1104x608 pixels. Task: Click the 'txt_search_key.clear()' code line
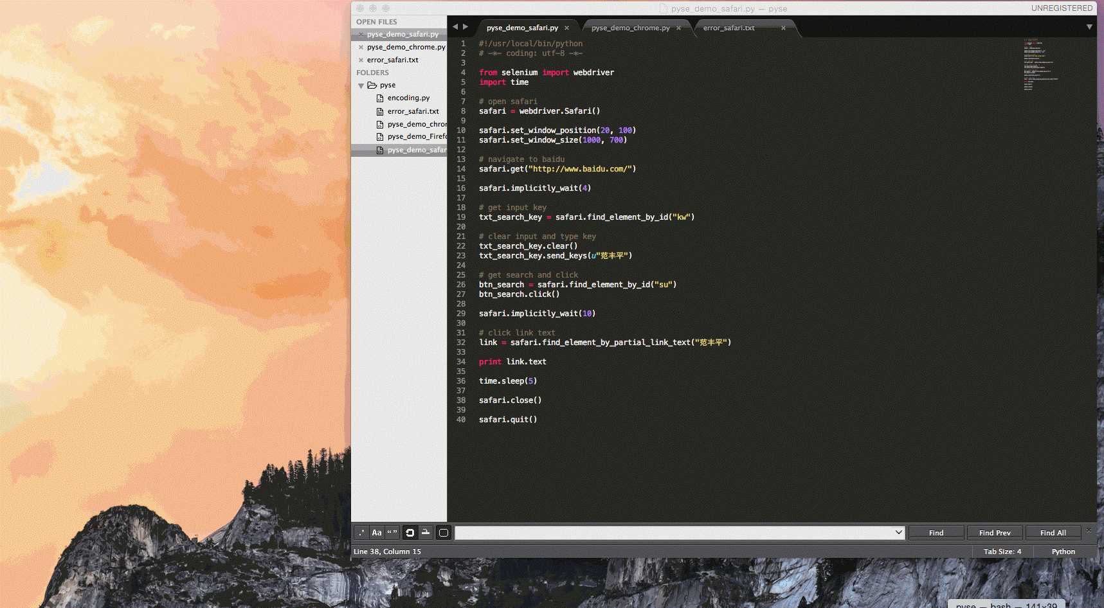pos(528,246)
